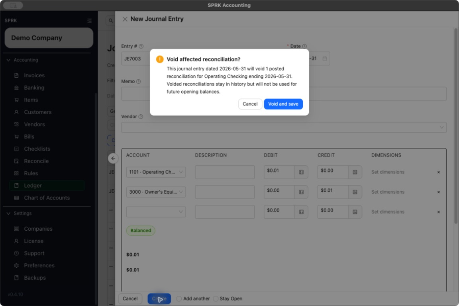Enable the Add another option

(x=179, y=299)
